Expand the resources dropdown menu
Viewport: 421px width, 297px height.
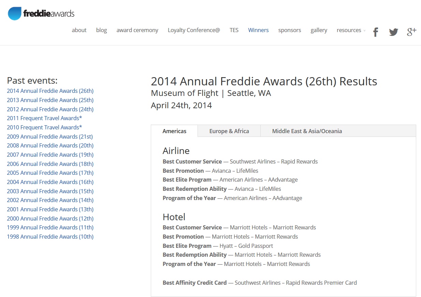350,30
